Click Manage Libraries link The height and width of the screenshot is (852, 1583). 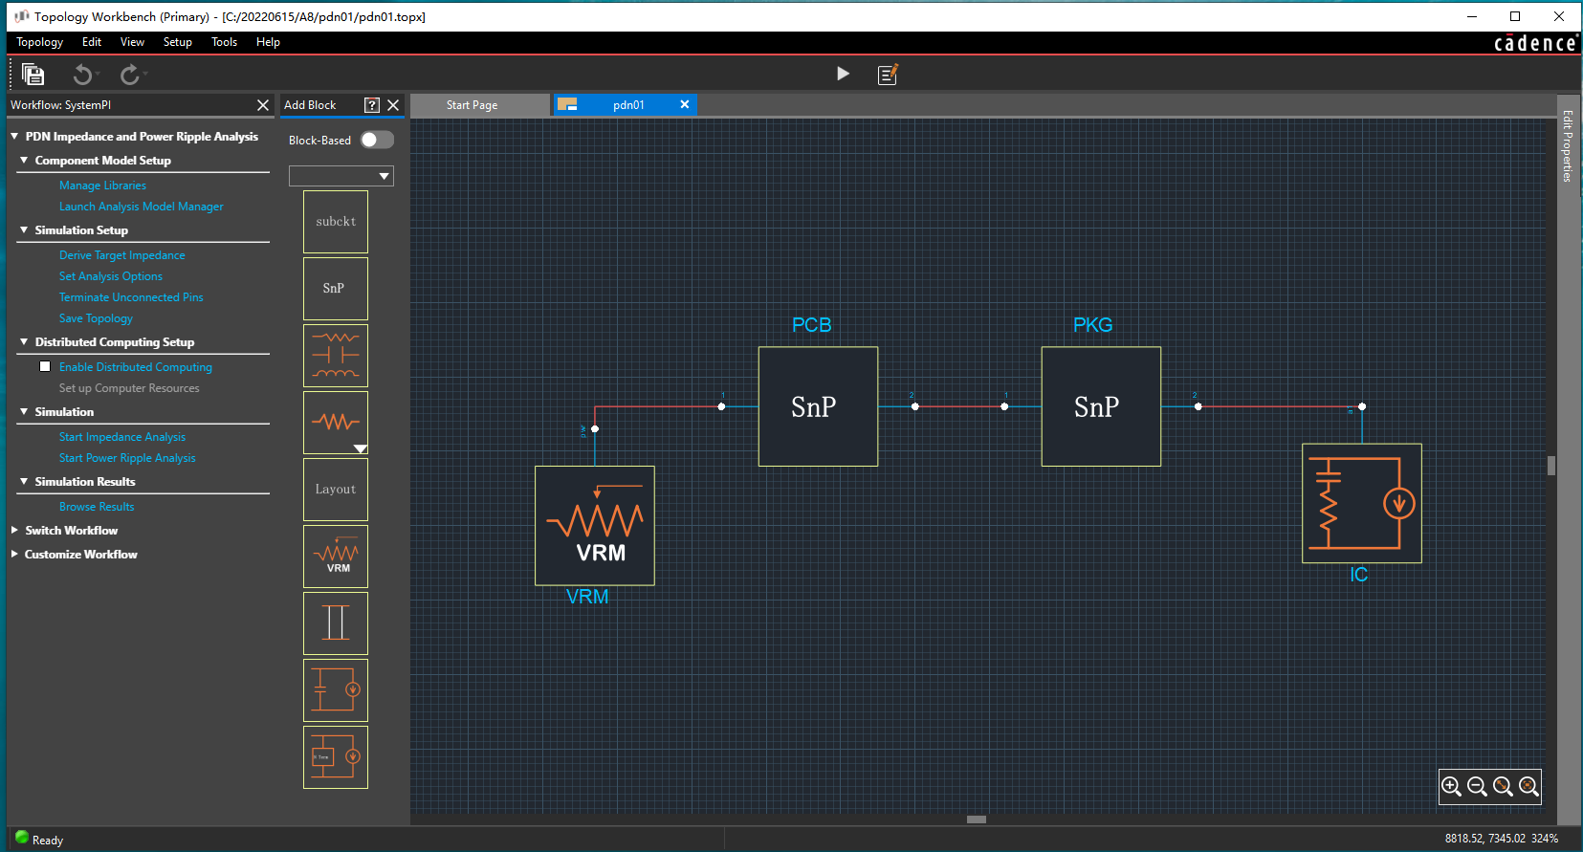pyautogui.click(x=102, y=186)
